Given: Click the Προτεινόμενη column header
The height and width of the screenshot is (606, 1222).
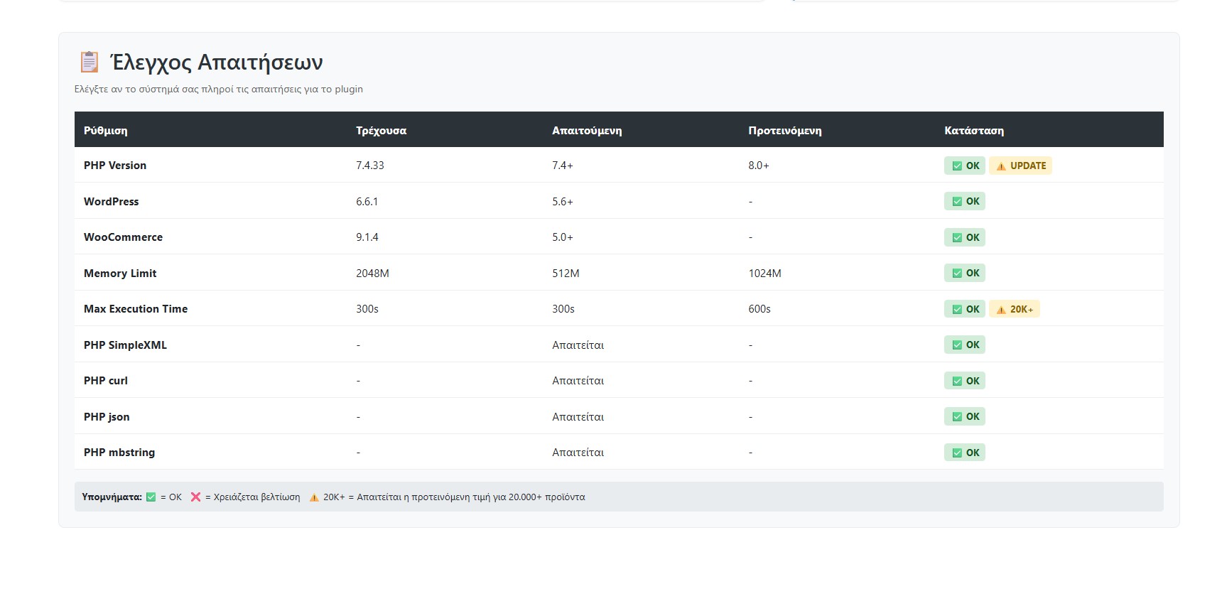Looking at the screenshot, I should tap(784, 131).
